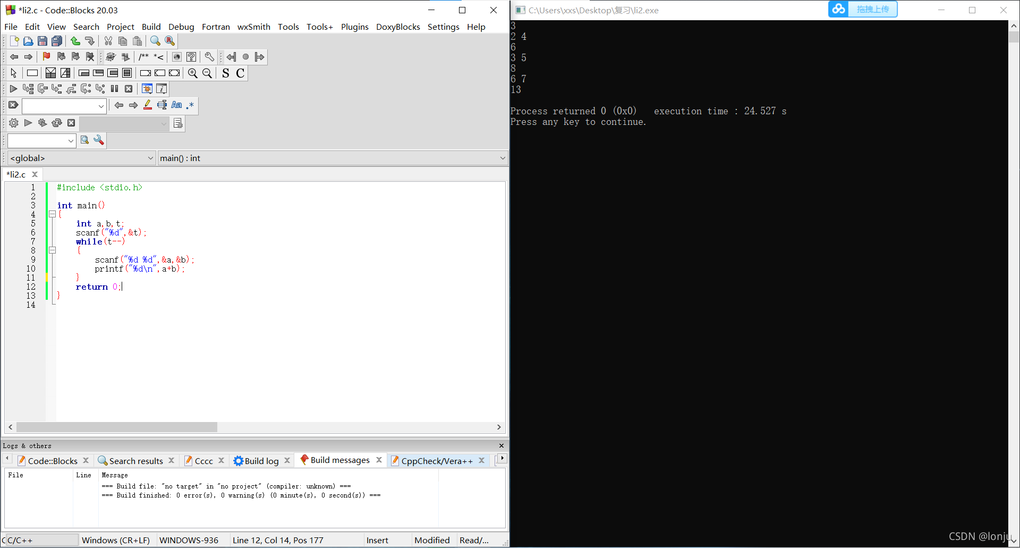Toggle bookmark with the red flag icon
Image resolution: width=1020 pixels, height=548 pixels.
click(x=47, y=57)
